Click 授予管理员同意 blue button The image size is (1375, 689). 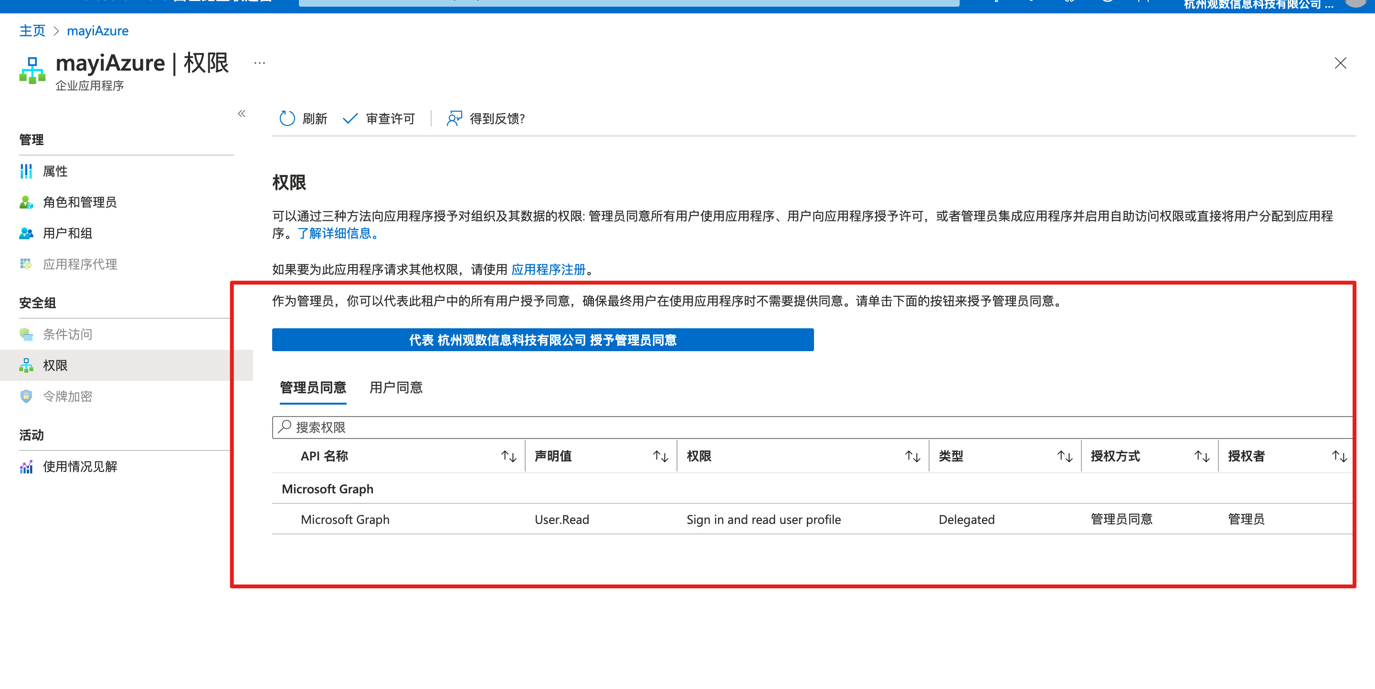coord(542,340)
